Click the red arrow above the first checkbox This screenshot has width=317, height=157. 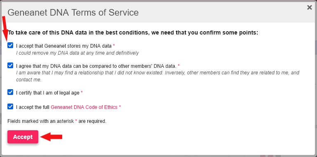(x=5, y=29)
